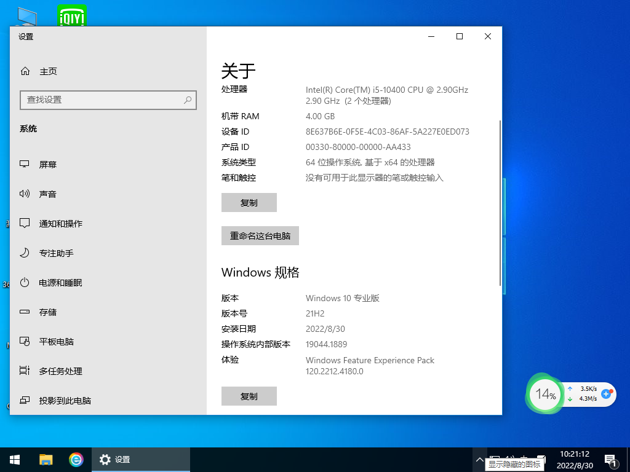This screenshot has height=472, width=630.
Task: Copy device info with the 复制 button
Action: (x=249, y=202)
